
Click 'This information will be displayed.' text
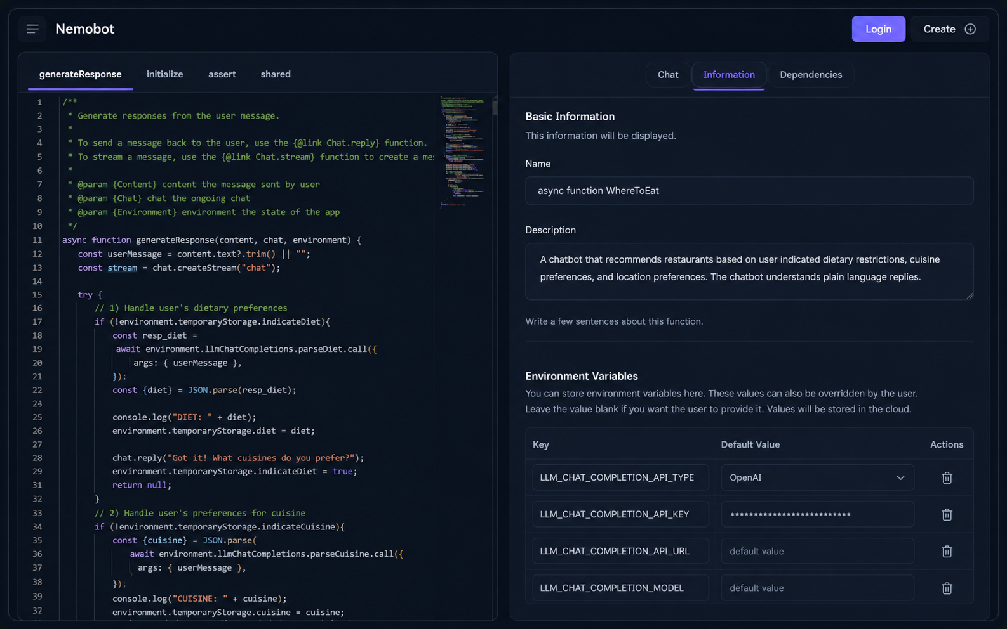(x=601, y=136)
